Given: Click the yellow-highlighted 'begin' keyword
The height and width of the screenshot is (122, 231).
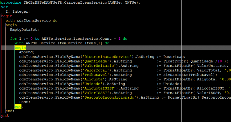Looking at the screenshot, I should 20,48.
